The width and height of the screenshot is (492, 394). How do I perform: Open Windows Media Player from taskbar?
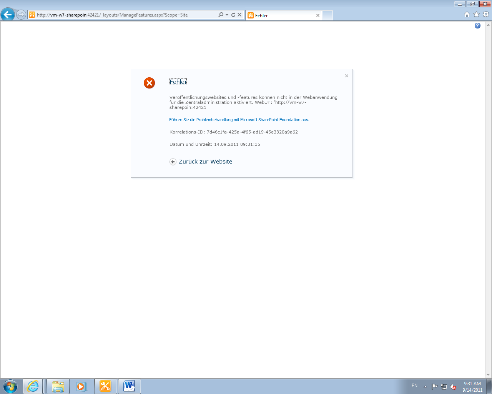[81, 386]
